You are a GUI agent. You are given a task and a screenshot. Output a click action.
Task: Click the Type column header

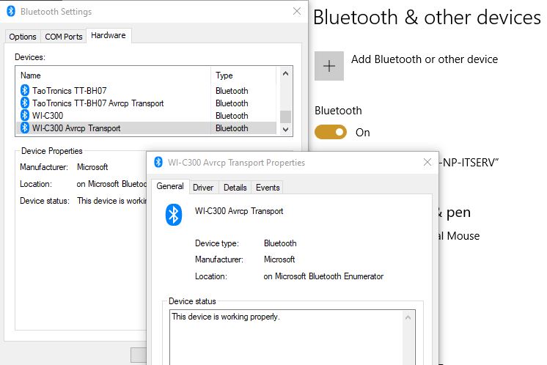[243, 75]
